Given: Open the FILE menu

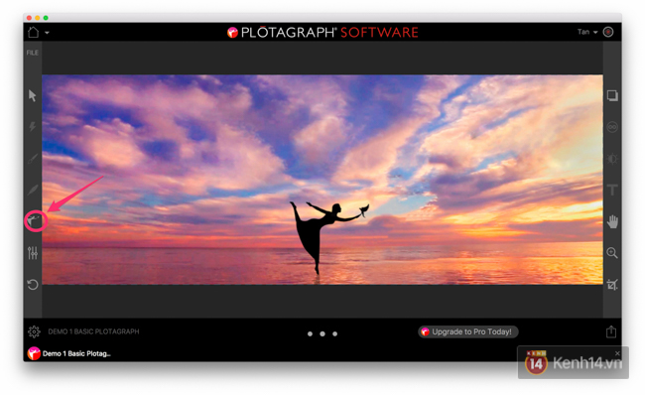Looking at the screenshot, I should coord(33,53).
